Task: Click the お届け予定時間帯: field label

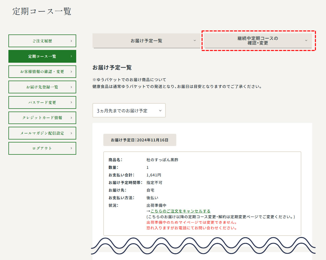Action: (x=126, y=183)
